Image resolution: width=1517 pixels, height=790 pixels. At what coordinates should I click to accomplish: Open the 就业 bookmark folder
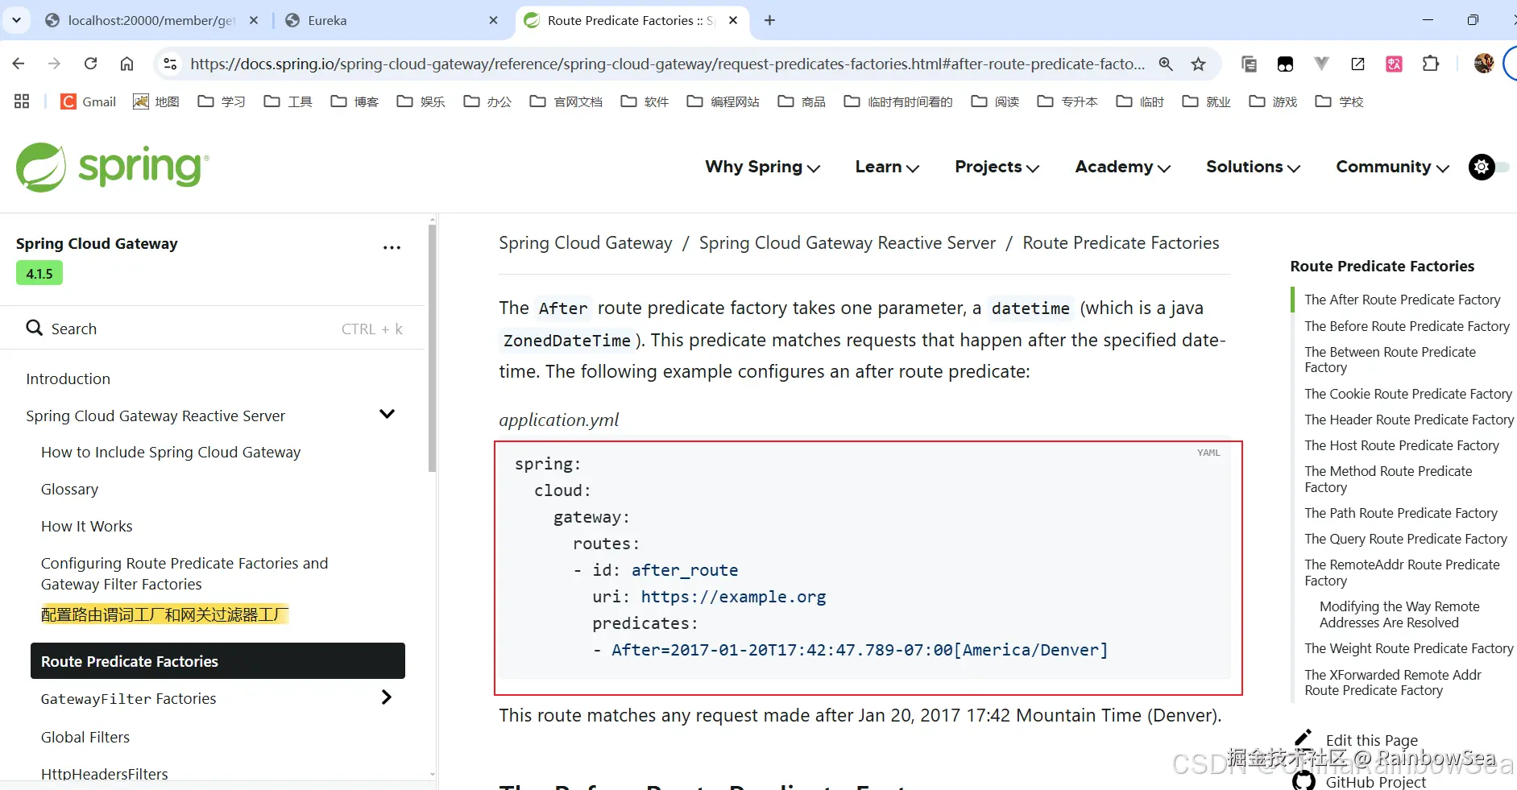(1206, 101)
